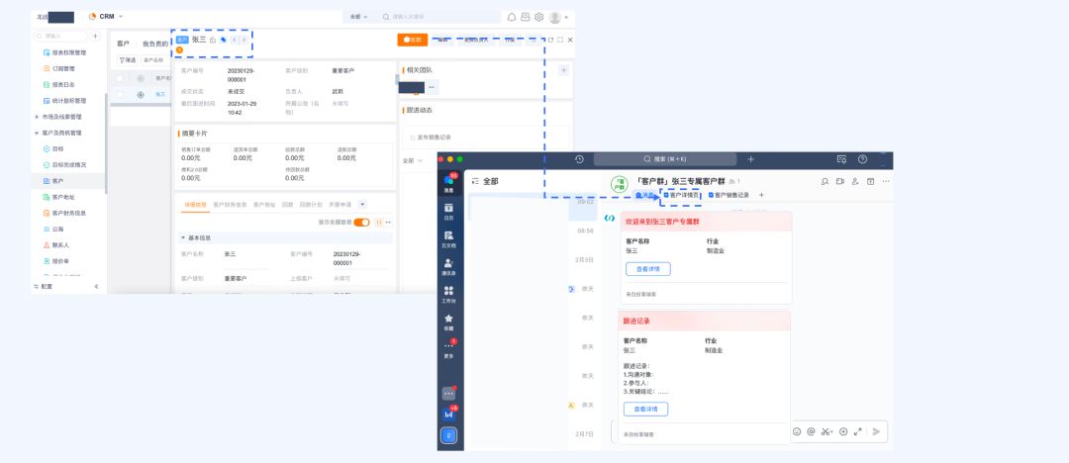Click 查看详情 in the 跟进记录 card
The height and width of the screenshot is (463, 1069).
pos(645,410)
